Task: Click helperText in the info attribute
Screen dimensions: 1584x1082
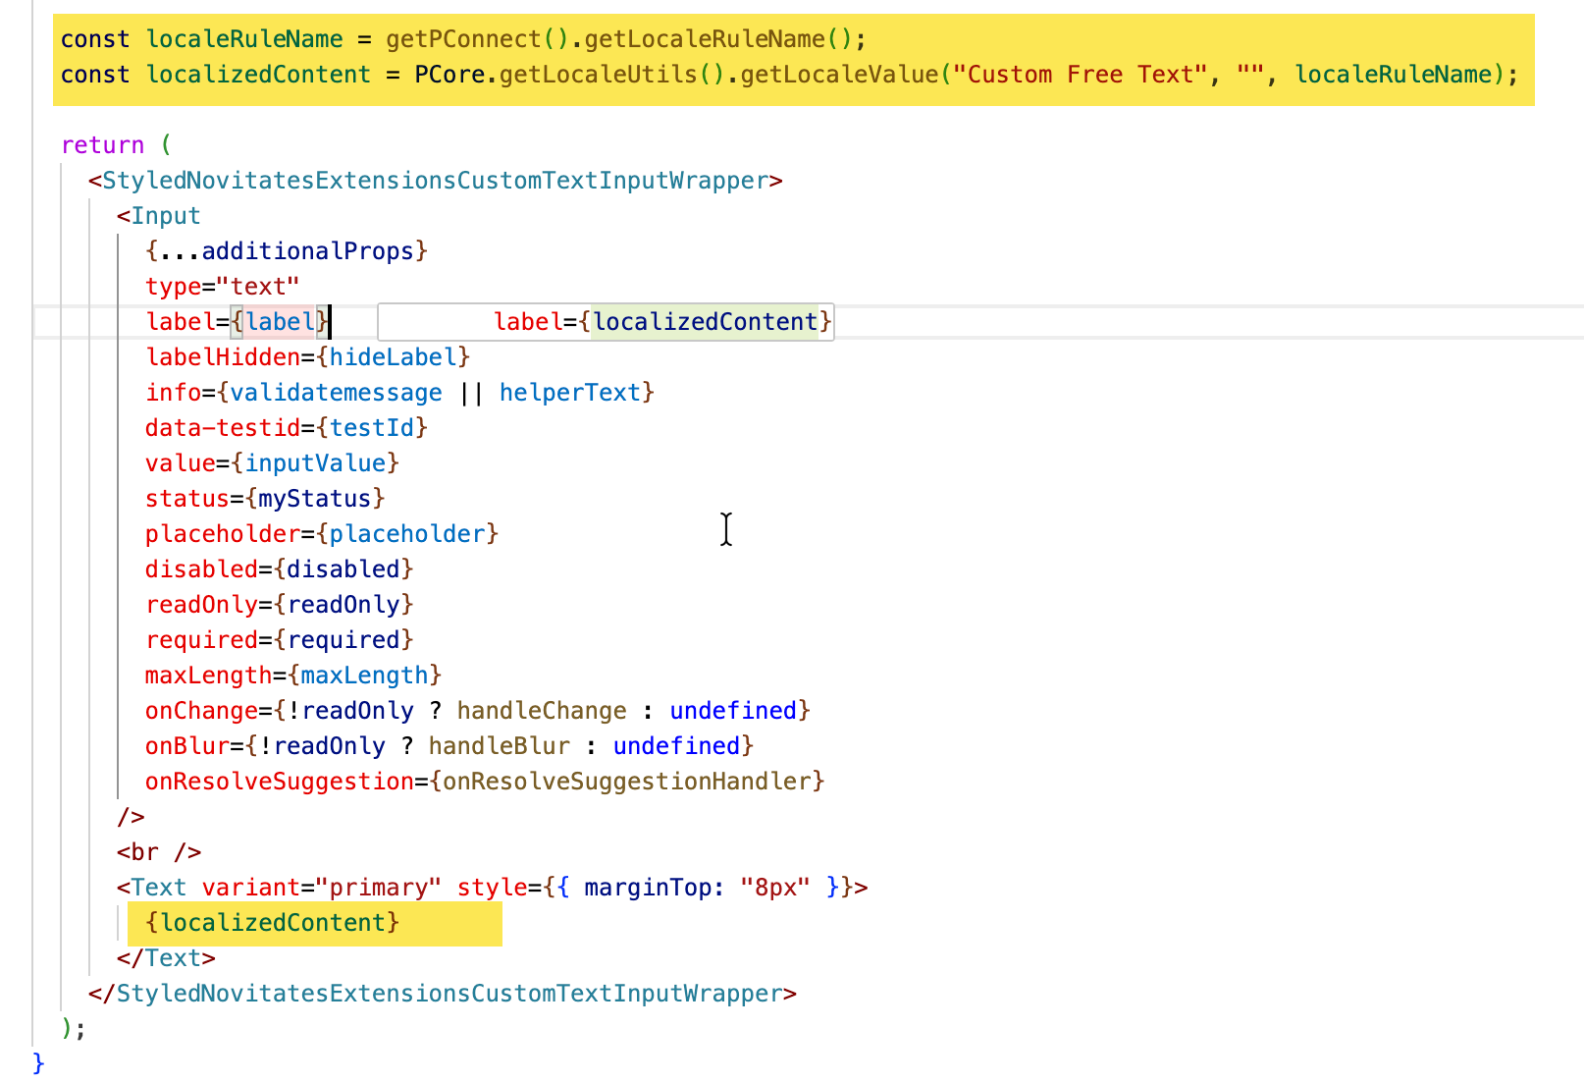Action: (x=569, y=393)
